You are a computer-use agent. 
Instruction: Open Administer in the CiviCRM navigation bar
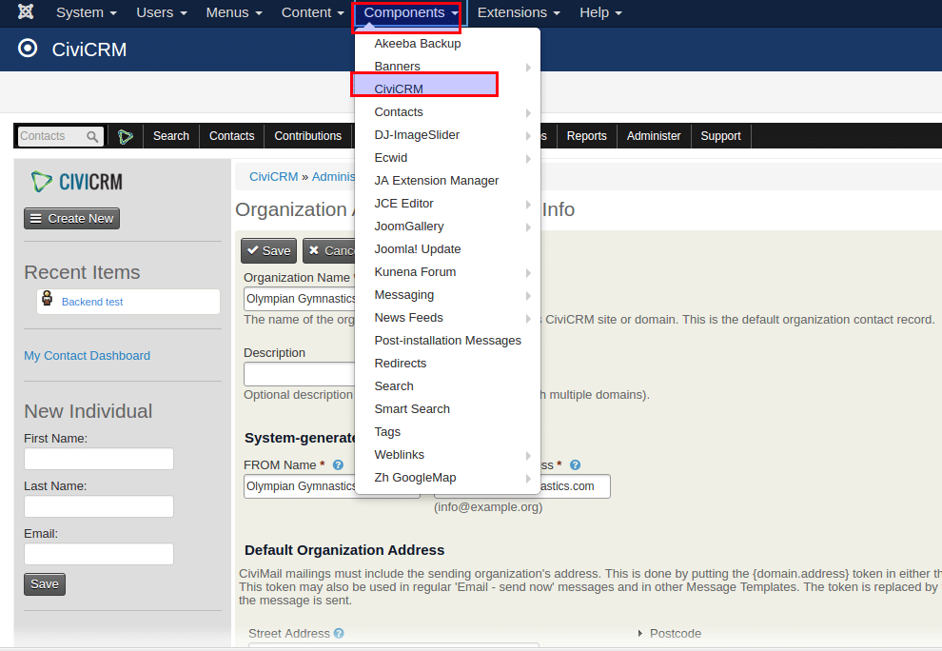coord(654,136)
